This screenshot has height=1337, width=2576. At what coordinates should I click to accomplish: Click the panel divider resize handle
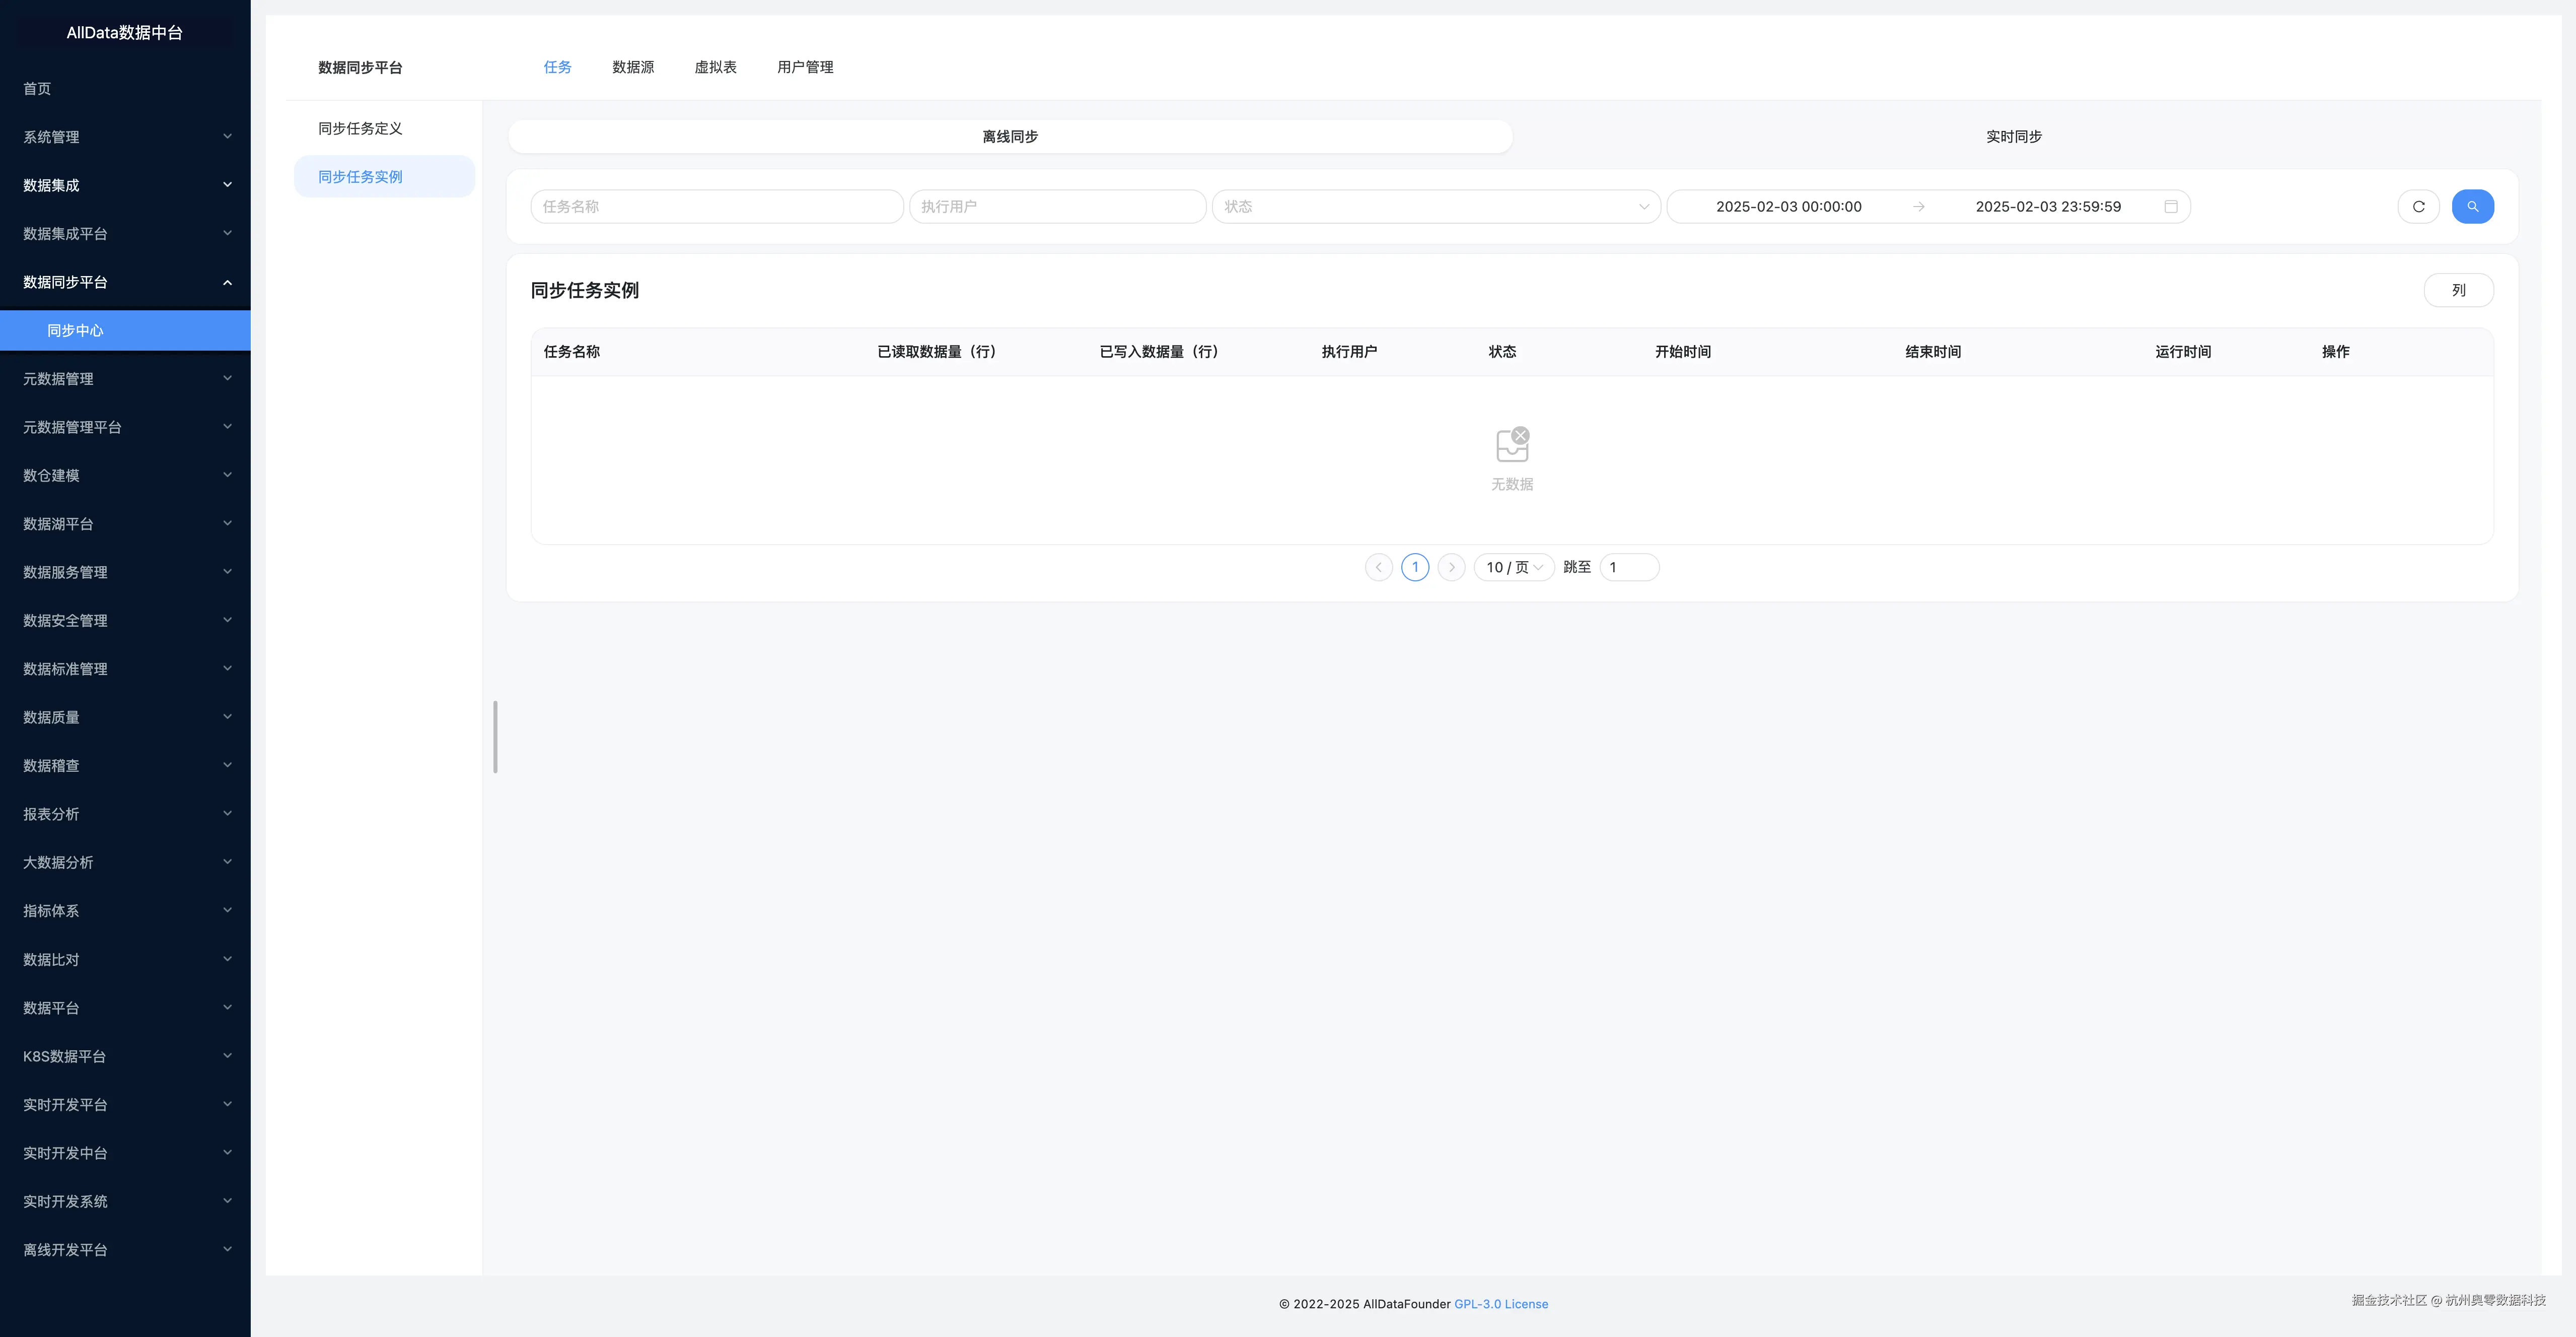click(495, 737)
